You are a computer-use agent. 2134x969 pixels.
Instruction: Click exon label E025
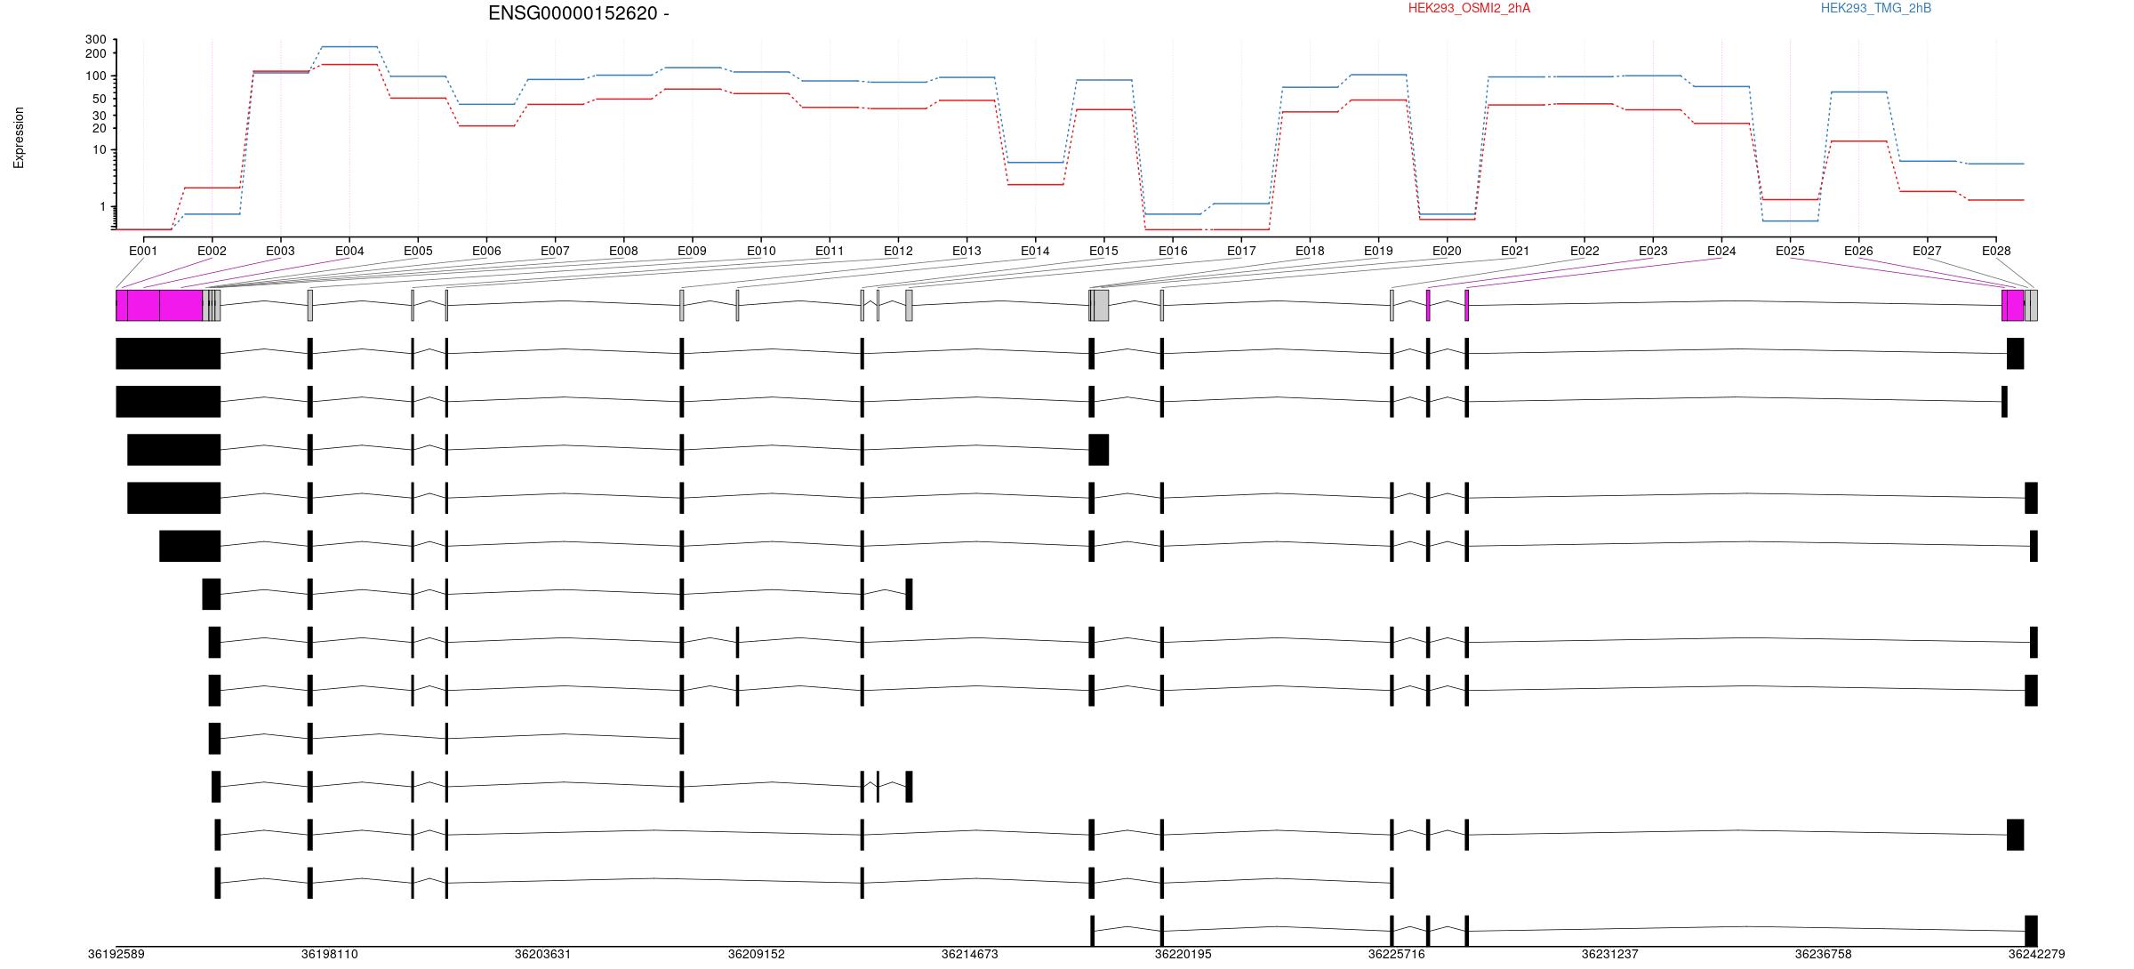coord(1790,251)
